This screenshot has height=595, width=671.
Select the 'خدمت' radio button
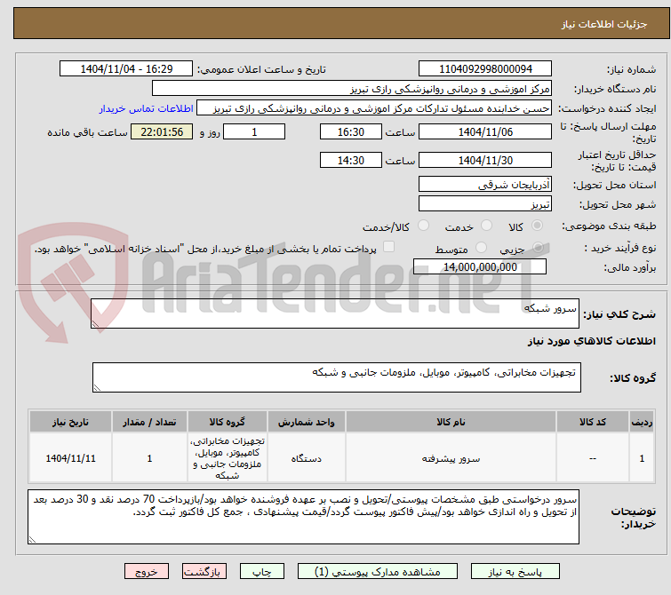[x=486, y=225]
